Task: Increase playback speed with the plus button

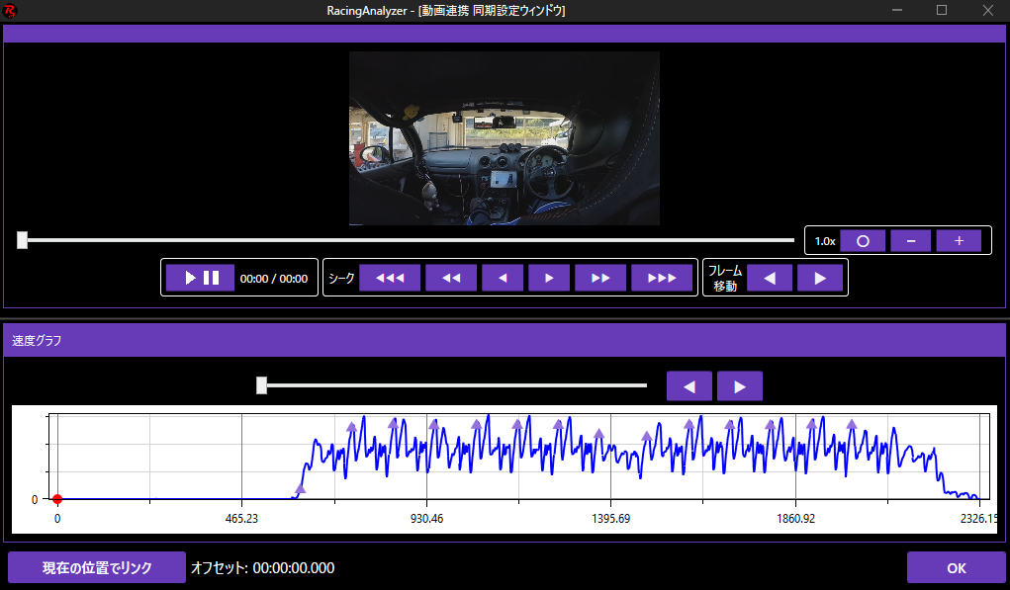Action: tap(959, 240)
